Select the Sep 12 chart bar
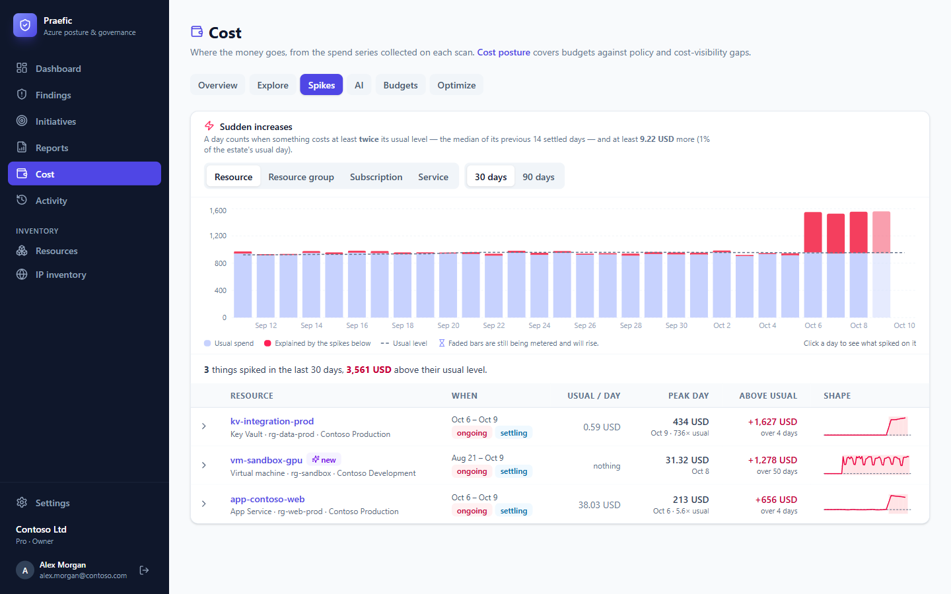The width and height of the screenshot is (951, 594). 265,286
